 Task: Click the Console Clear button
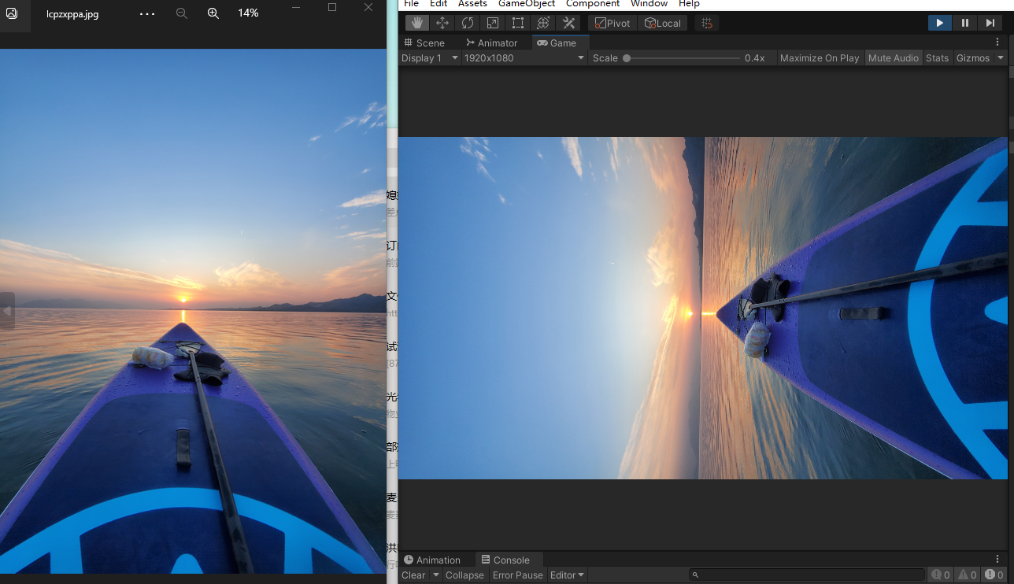click(413, 575)
